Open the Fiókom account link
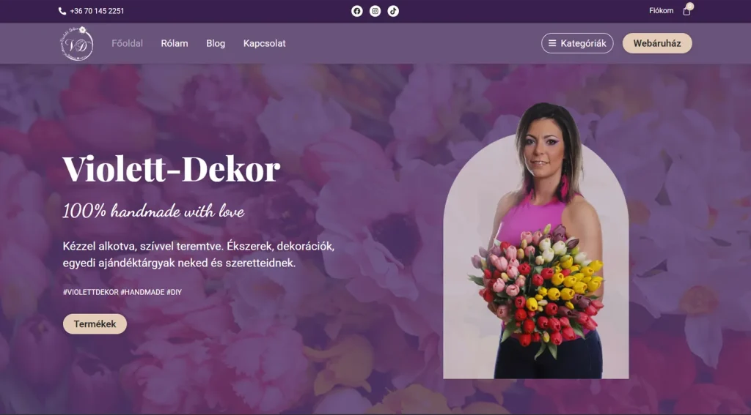Screen dimensions: 751x415 point(661,10)
